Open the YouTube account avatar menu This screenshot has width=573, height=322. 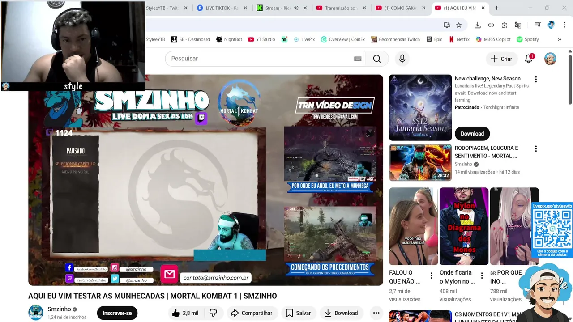point(550,59)
